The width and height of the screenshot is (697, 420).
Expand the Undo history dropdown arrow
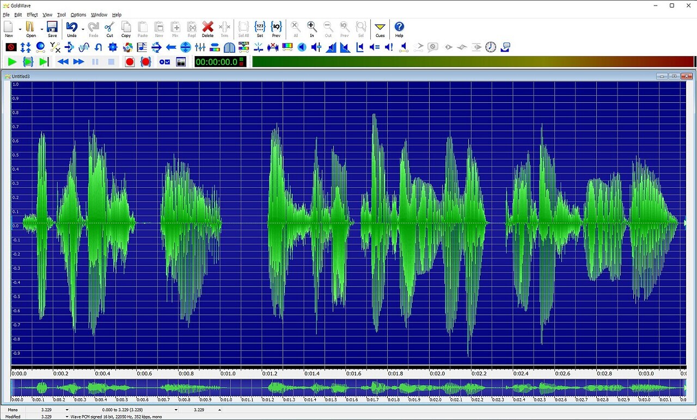(83, 29)
